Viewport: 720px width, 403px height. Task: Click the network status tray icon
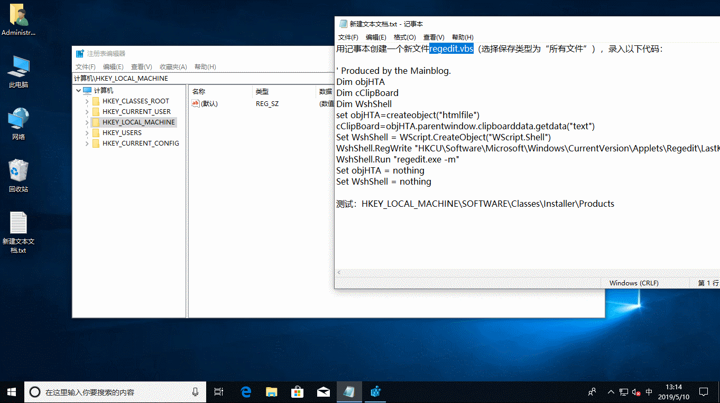pyautogui.click(x=624, y=392)
